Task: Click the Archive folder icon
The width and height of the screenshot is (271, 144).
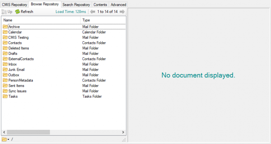Action: [5, 27]
